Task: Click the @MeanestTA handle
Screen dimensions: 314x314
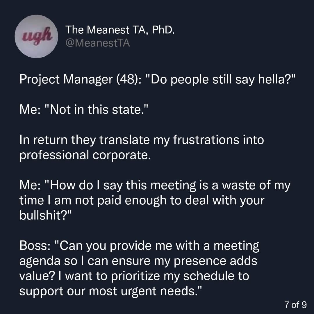Action: point(98,43)
